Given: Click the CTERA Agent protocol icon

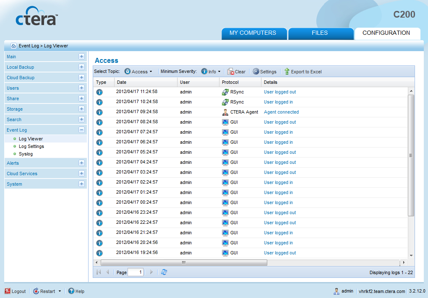Looking at the screenshot, I should [x=225, y=112].
